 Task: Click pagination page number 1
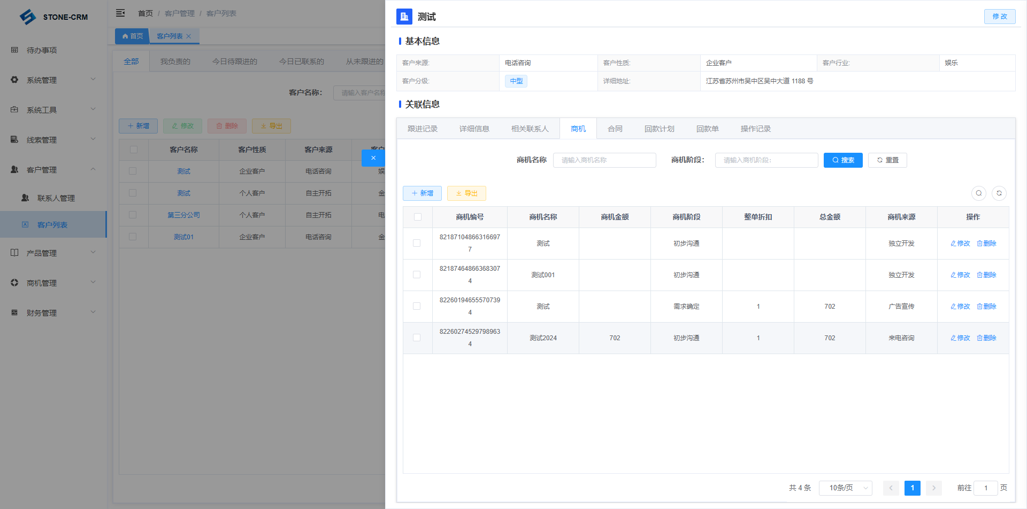pos(913,488)
